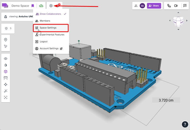This screenshot has width=190, height=130.
Task: Click the purple bookmark icon beside Demo Space
Action: click(x=33, y=6)
